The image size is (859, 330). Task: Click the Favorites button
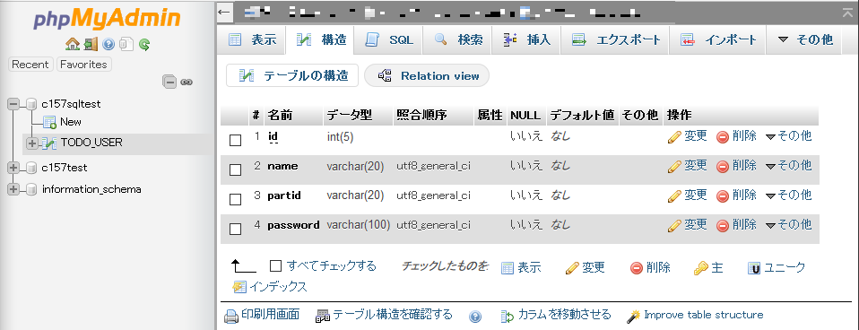[83, 65]
